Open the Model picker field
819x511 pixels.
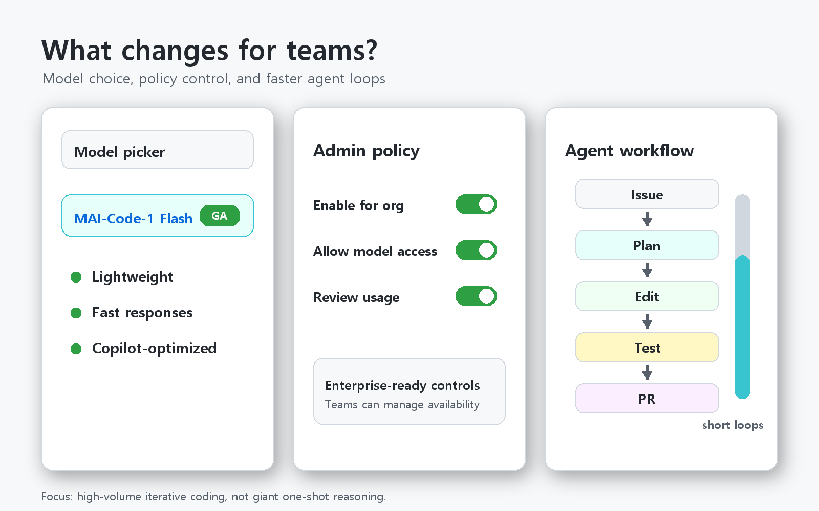pos(158,150)
